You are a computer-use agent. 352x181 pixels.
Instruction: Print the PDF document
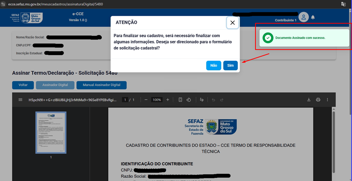[x=318, y=100]
